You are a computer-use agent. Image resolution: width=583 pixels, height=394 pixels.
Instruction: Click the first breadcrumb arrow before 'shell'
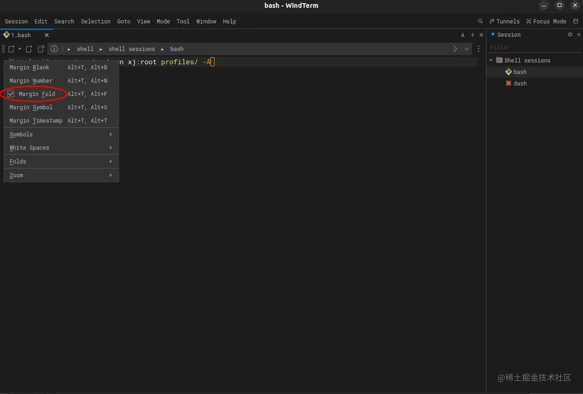pos(69,49)
